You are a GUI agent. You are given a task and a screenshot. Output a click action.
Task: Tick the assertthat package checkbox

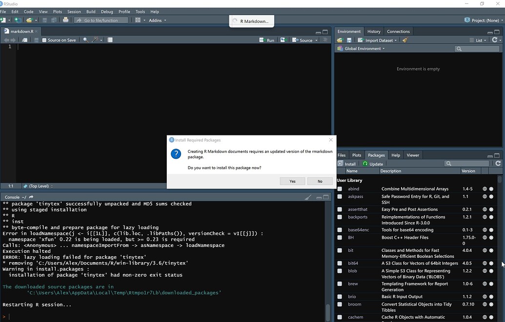pyautogui.click(x=340, y=209)
